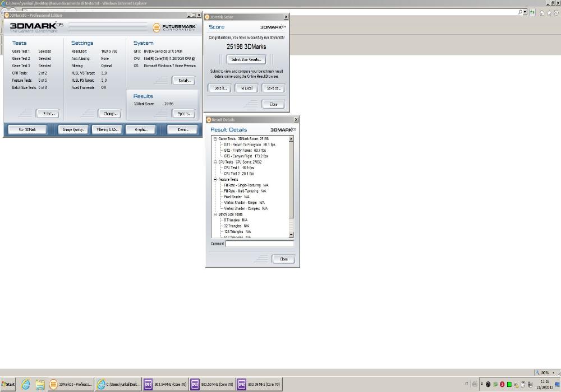Collapse the Batch Size Tests tree node
The image size is (561, 392).
pyautogui.click(x=215, y=214)
